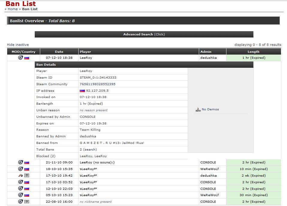Click Invoked on value 07-12-10 18:38
The width and height of the screenshot is (287, 206).
pyautogui.click(x=93, y=97)
